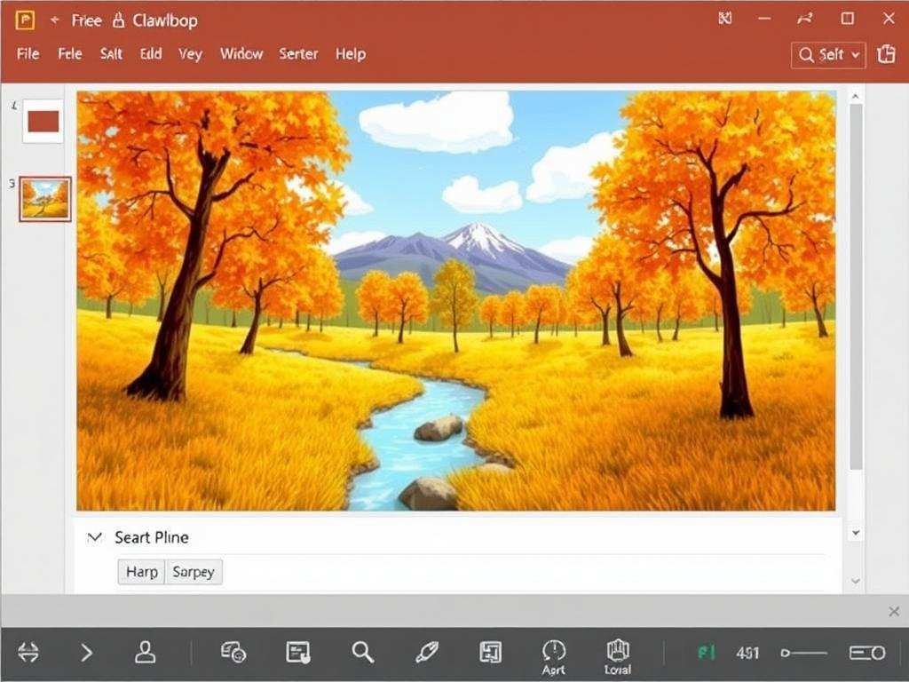Click the devices sync icon in bottom toolbar

click(x=233, y=653)
